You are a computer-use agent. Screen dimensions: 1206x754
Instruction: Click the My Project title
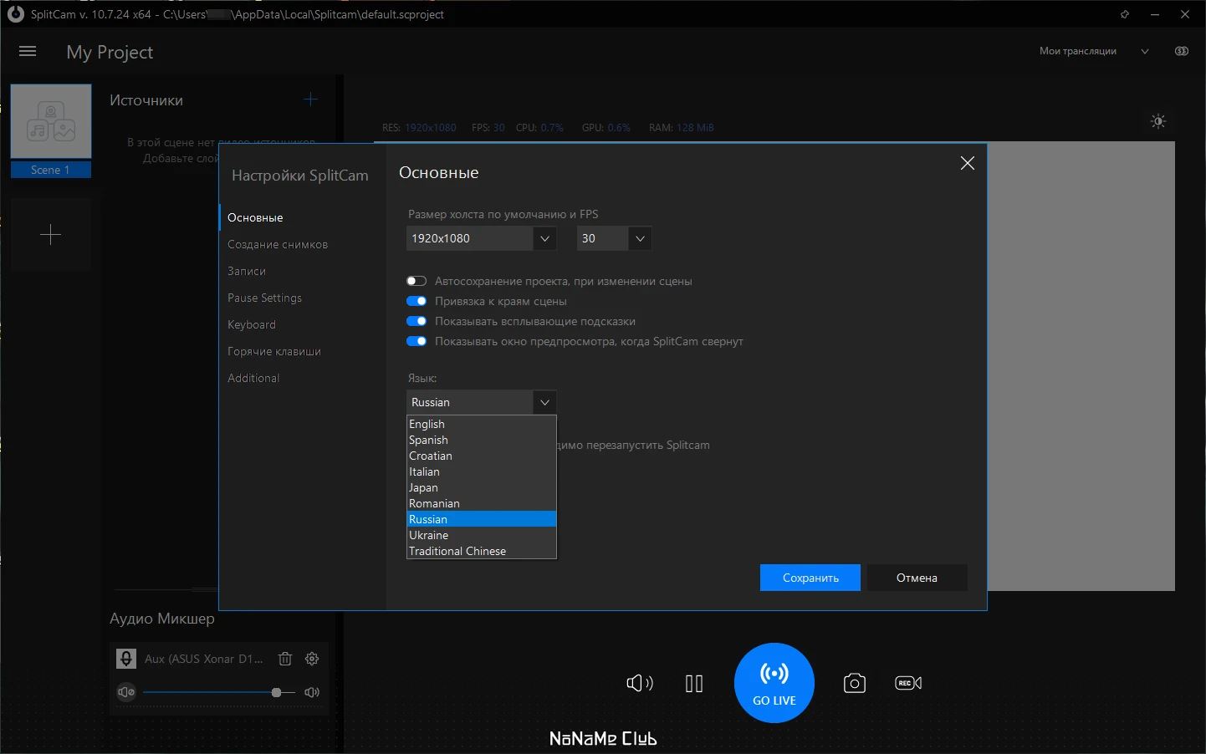(110, 52)
